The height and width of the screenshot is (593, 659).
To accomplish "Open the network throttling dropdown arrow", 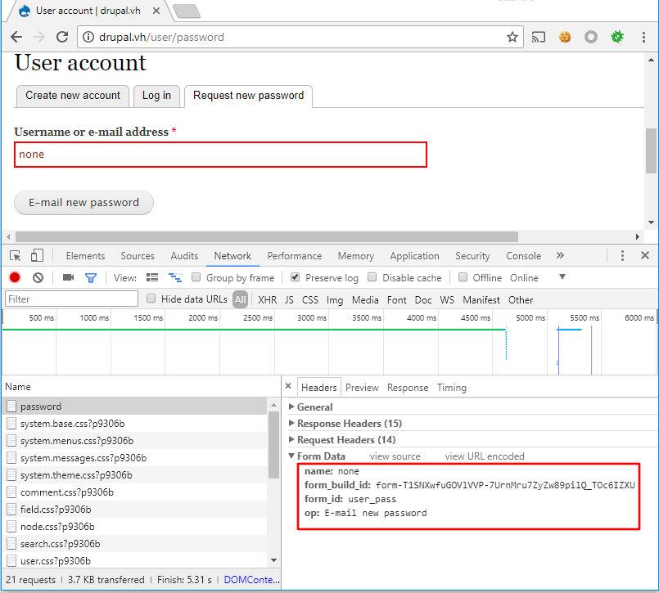I will tap(562, 277).
